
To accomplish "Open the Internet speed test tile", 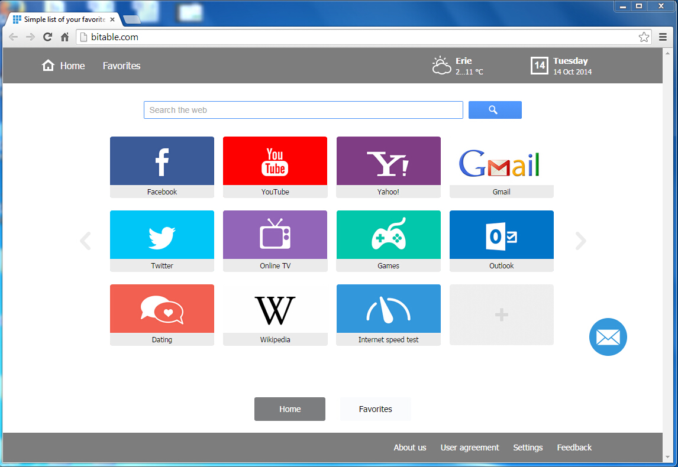I will 388,315.
